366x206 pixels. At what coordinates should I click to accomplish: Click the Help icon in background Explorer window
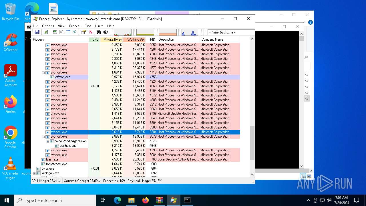tap(310, 22)
